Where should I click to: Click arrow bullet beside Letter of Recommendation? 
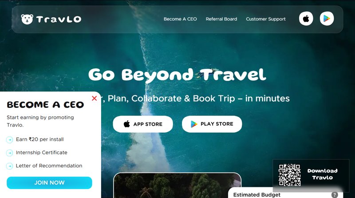point(9,166)
